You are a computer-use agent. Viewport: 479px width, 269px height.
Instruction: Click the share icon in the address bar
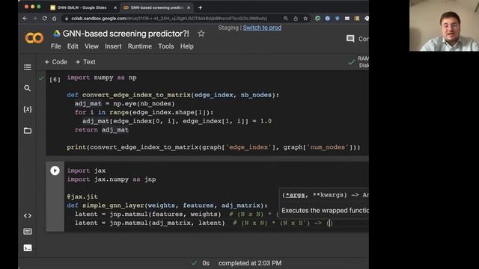coord(296,18)
